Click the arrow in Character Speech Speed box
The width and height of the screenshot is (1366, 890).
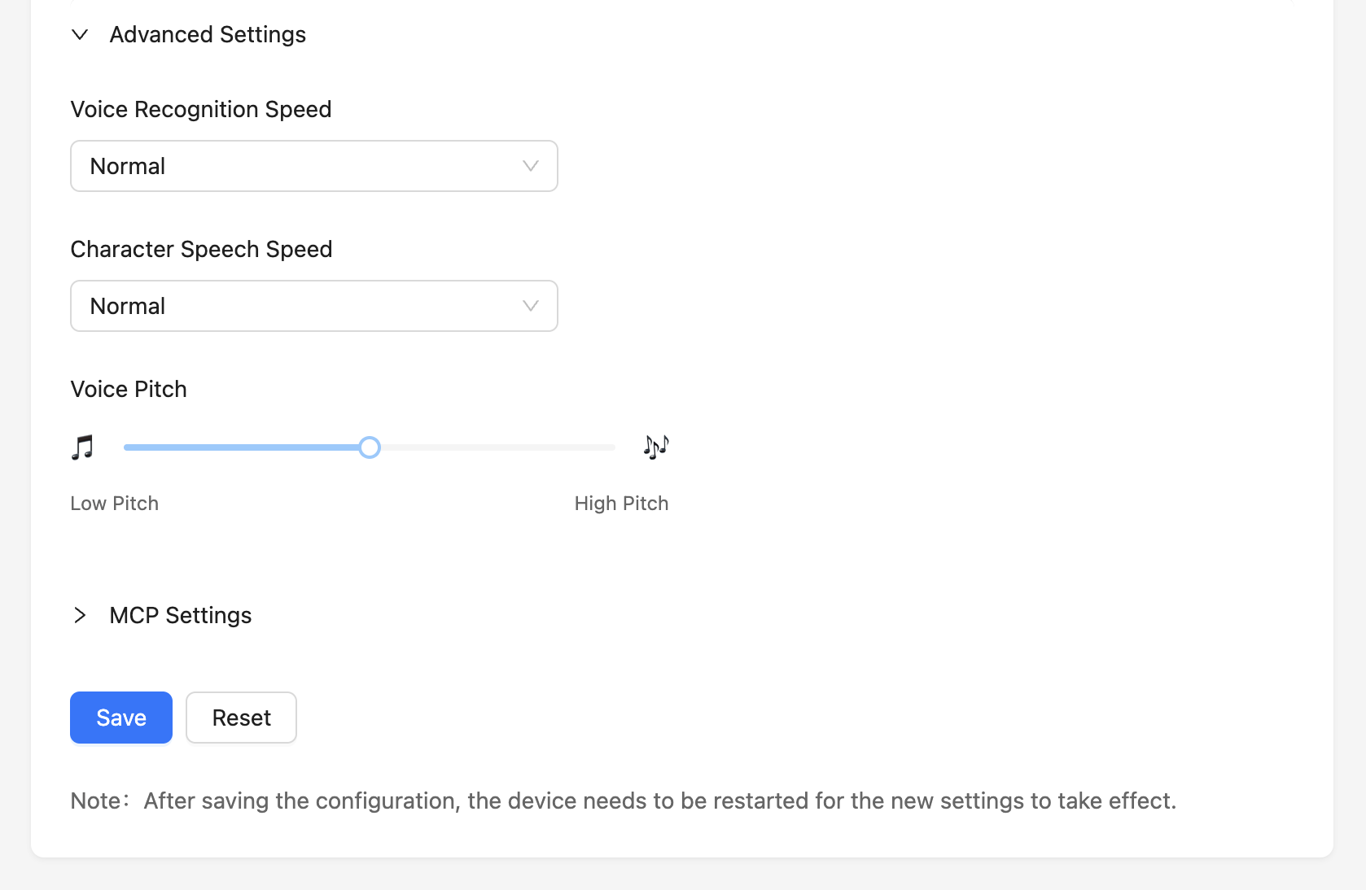[531, 306]
